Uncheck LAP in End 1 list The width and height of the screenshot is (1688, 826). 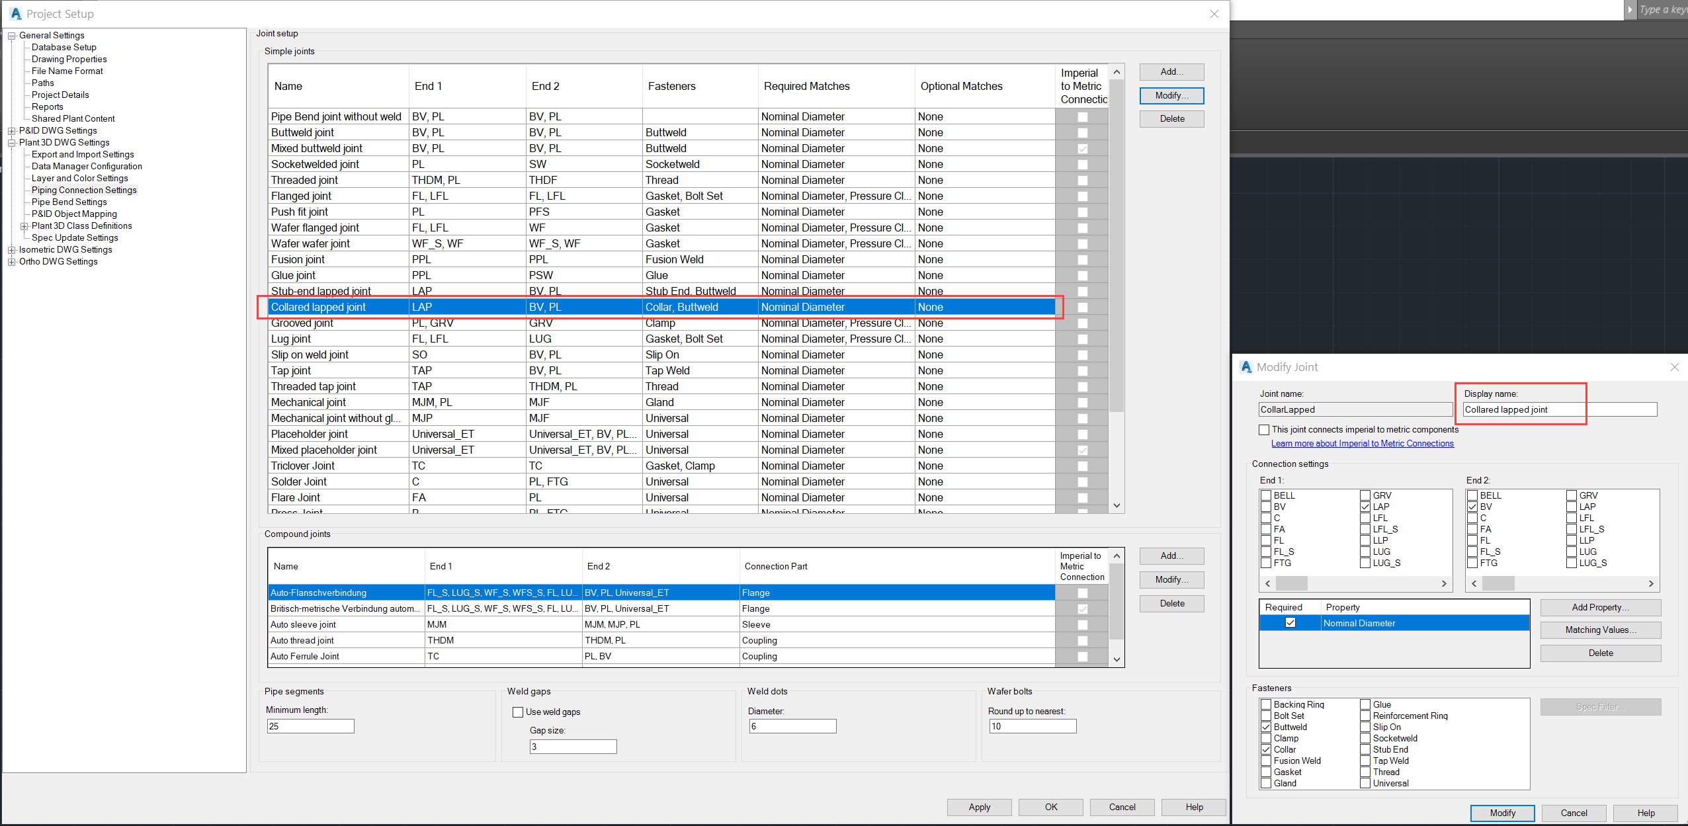(x=1365, y=507)
